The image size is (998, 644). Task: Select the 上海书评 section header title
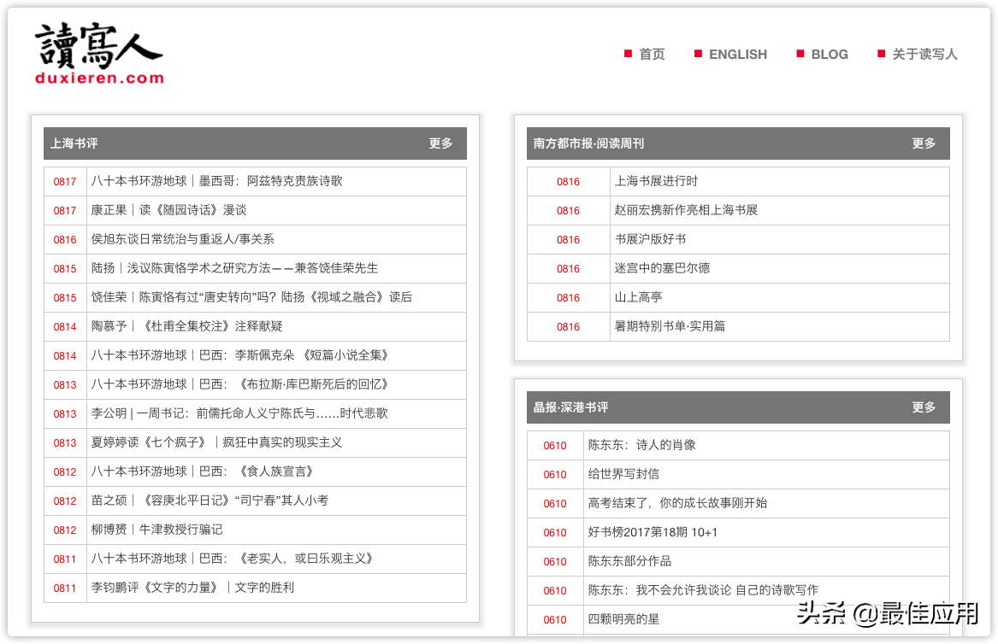tap(74, 143)
